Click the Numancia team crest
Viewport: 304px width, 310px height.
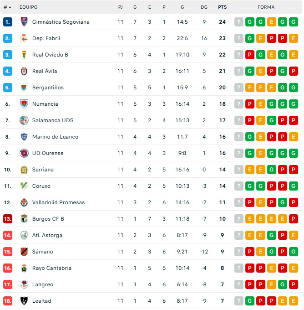24,104
